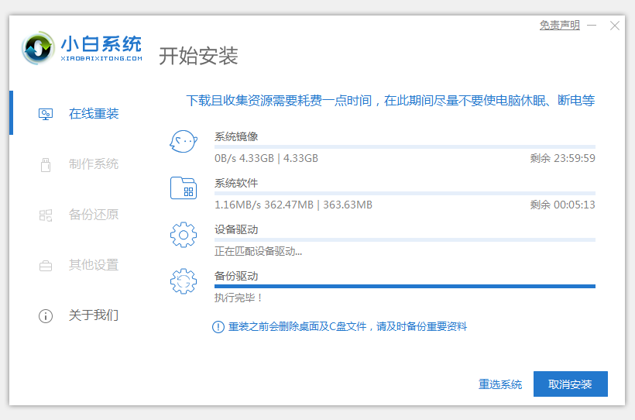
Task: Minimize the installer window
Action: click(593, 26)
